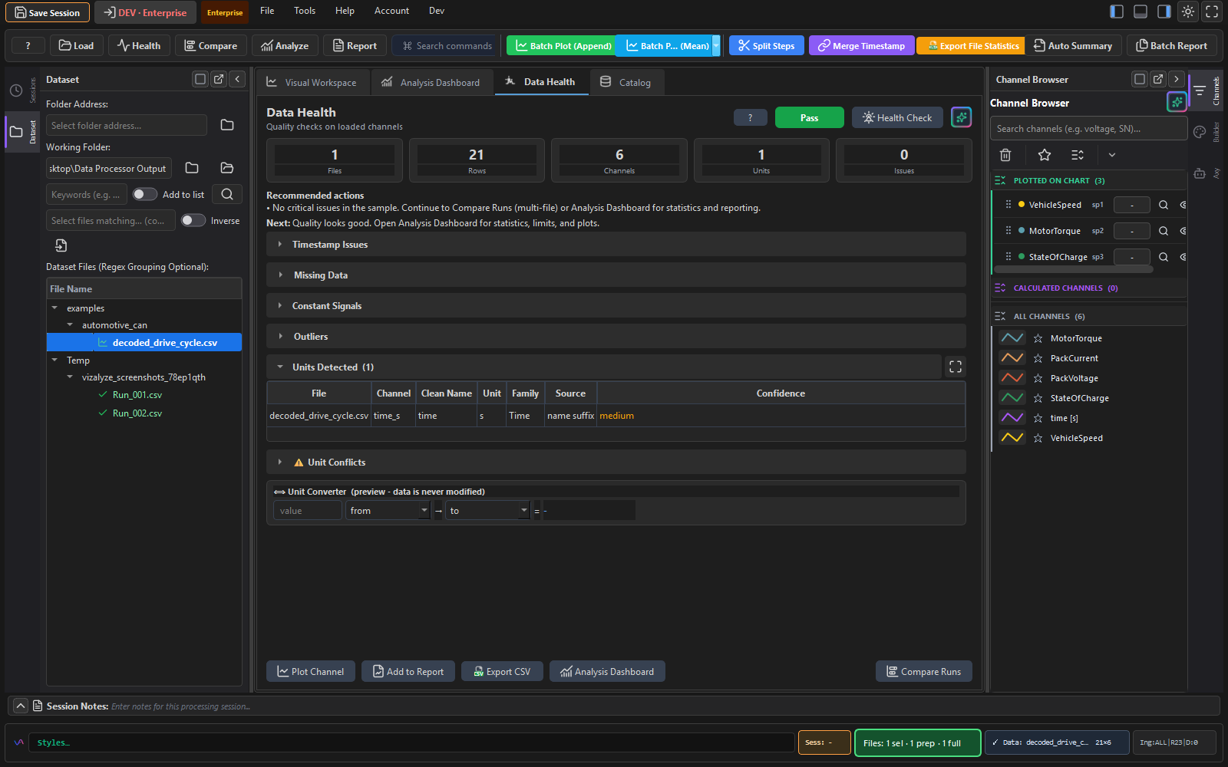Click VehicleSpeed yellow color dot
The width and height of the screenshot is (1228, 767).
(1022, 205)
